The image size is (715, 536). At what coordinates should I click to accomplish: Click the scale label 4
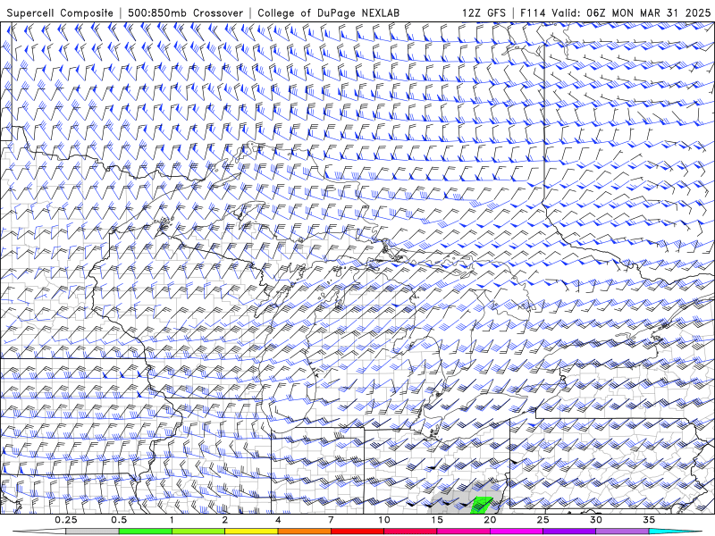pyautogui.click(x=278, y=520)
